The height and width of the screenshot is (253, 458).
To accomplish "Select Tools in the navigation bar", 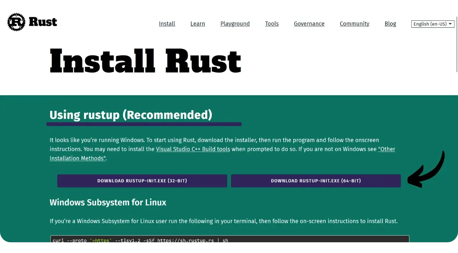I will 272,24.
